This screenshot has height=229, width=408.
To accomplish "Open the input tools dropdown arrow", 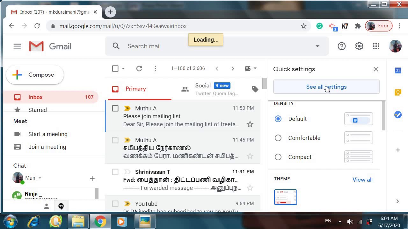I will pyautogui.click(x=255, y=68).
